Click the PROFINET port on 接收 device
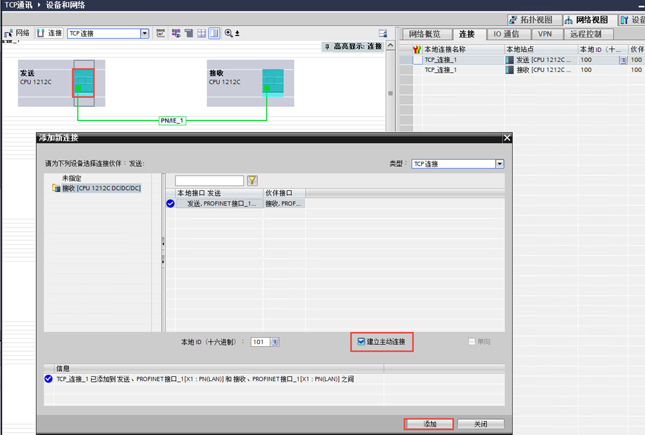The width and height of the screenshot is (645, 435). point(267,87)
